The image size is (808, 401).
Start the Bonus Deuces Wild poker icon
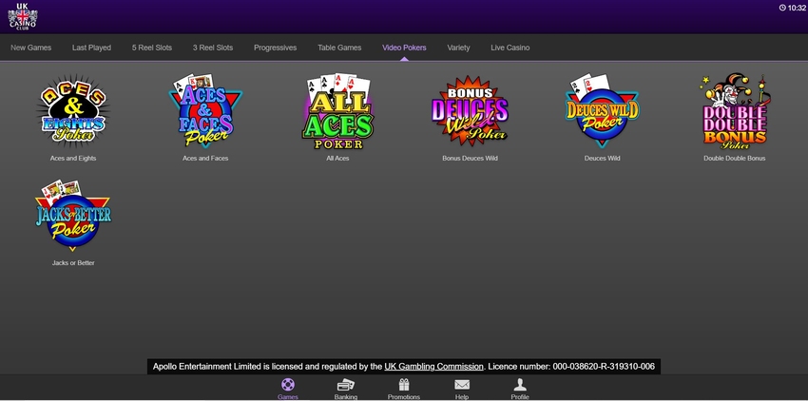pos(470,112)
